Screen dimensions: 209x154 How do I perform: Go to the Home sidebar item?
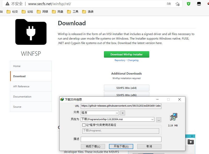coord(31,66)
